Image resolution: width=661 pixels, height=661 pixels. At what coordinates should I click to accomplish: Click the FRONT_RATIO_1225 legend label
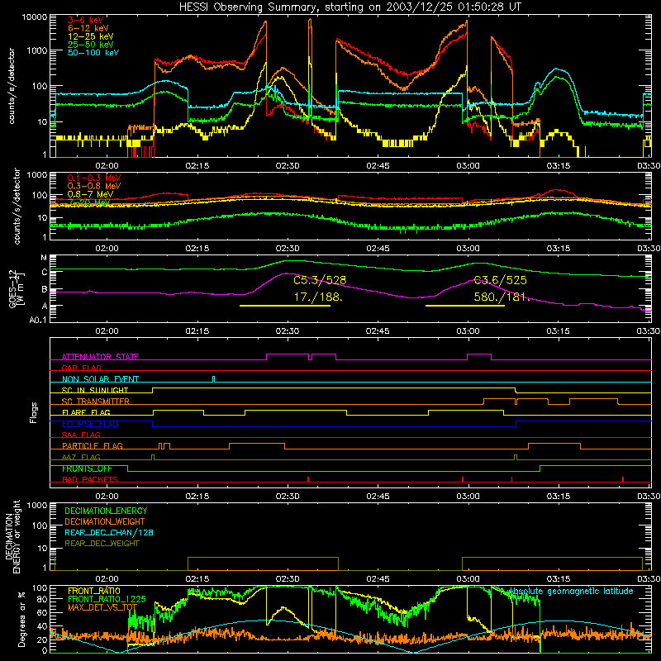[x=107, y=599]
